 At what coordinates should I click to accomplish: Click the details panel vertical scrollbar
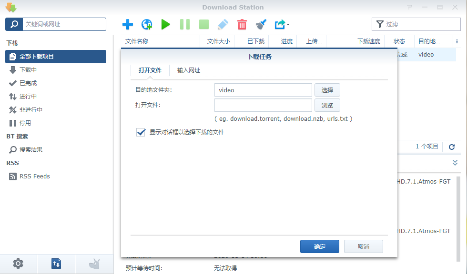coord(458,219)
